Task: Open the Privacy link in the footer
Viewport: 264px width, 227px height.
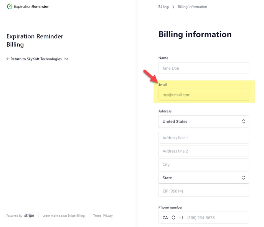Action: [x=108, y=216]
